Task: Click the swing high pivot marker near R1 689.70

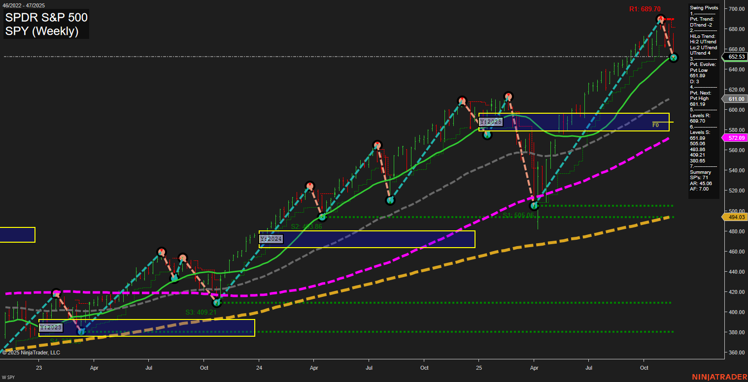Action: 661,19
